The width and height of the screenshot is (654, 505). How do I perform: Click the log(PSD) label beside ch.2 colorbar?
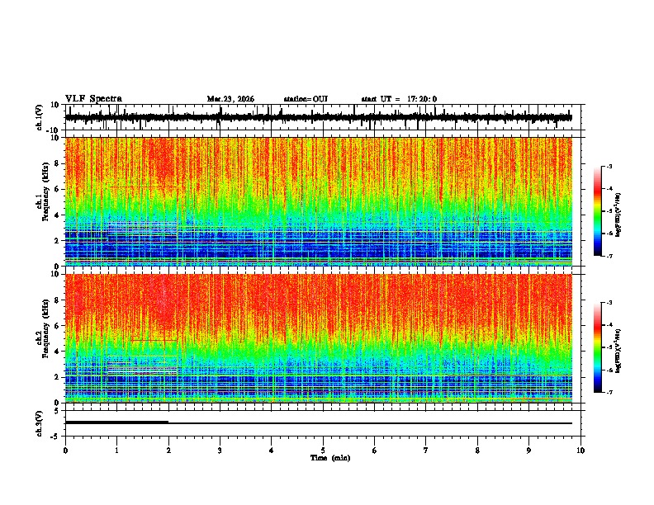[x=618, y=352]
